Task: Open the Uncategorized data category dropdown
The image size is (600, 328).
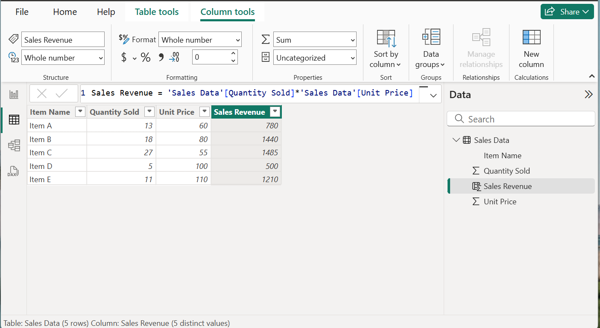Action: coord(315,58)
